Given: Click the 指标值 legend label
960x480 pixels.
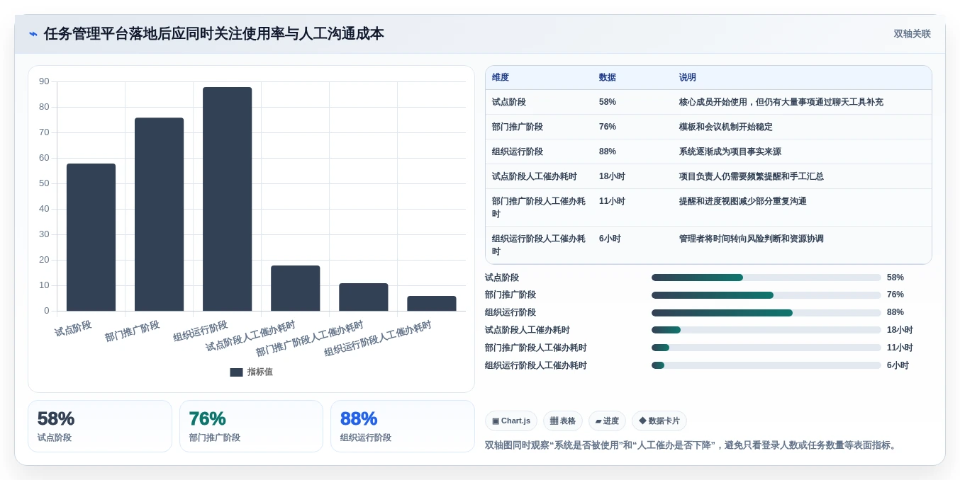Looking at the screenshot, I should pyautogui.click(x=259, y=372).
